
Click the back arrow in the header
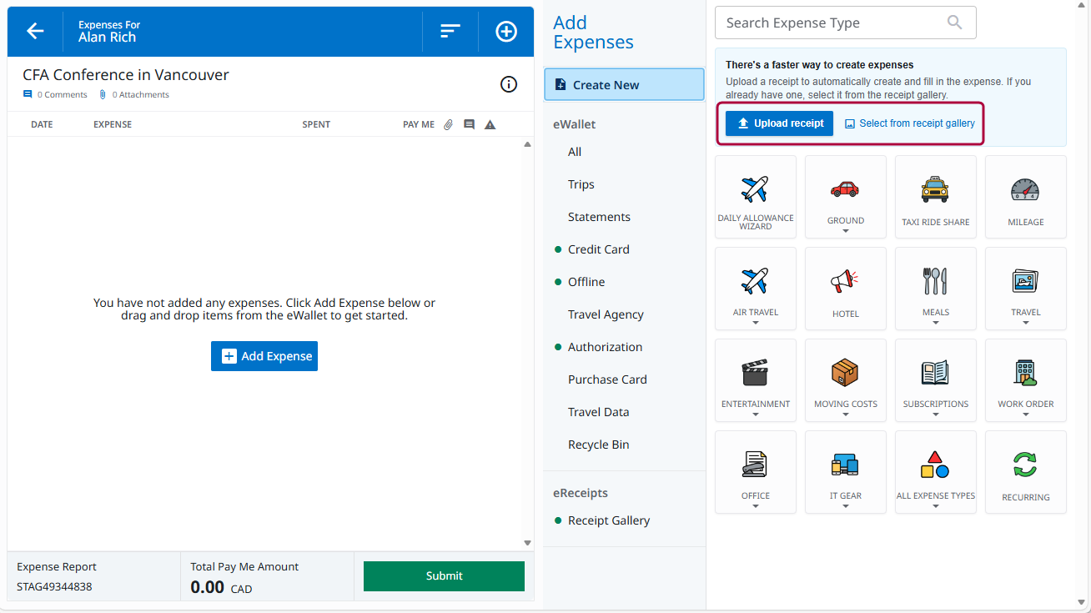pos(34,31)
